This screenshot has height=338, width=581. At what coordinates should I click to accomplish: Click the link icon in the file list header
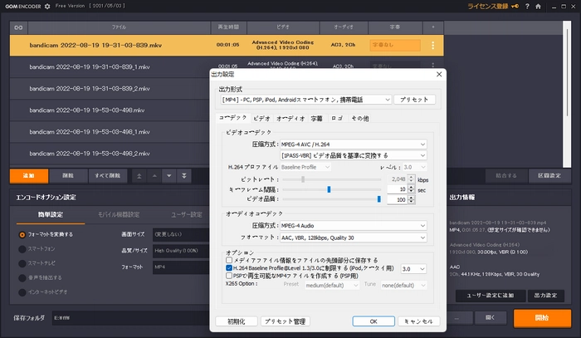click(x=17, y=27)
